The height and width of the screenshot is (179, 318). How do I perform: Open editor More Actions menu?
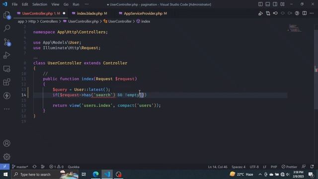point(312,13)
